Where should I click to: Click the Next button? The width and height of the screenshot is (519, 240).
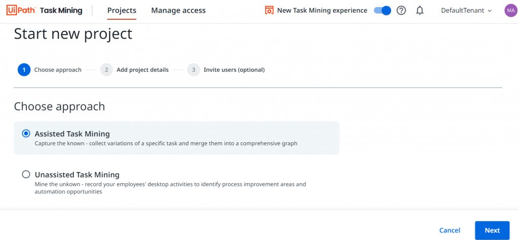[x=492, y=230]
